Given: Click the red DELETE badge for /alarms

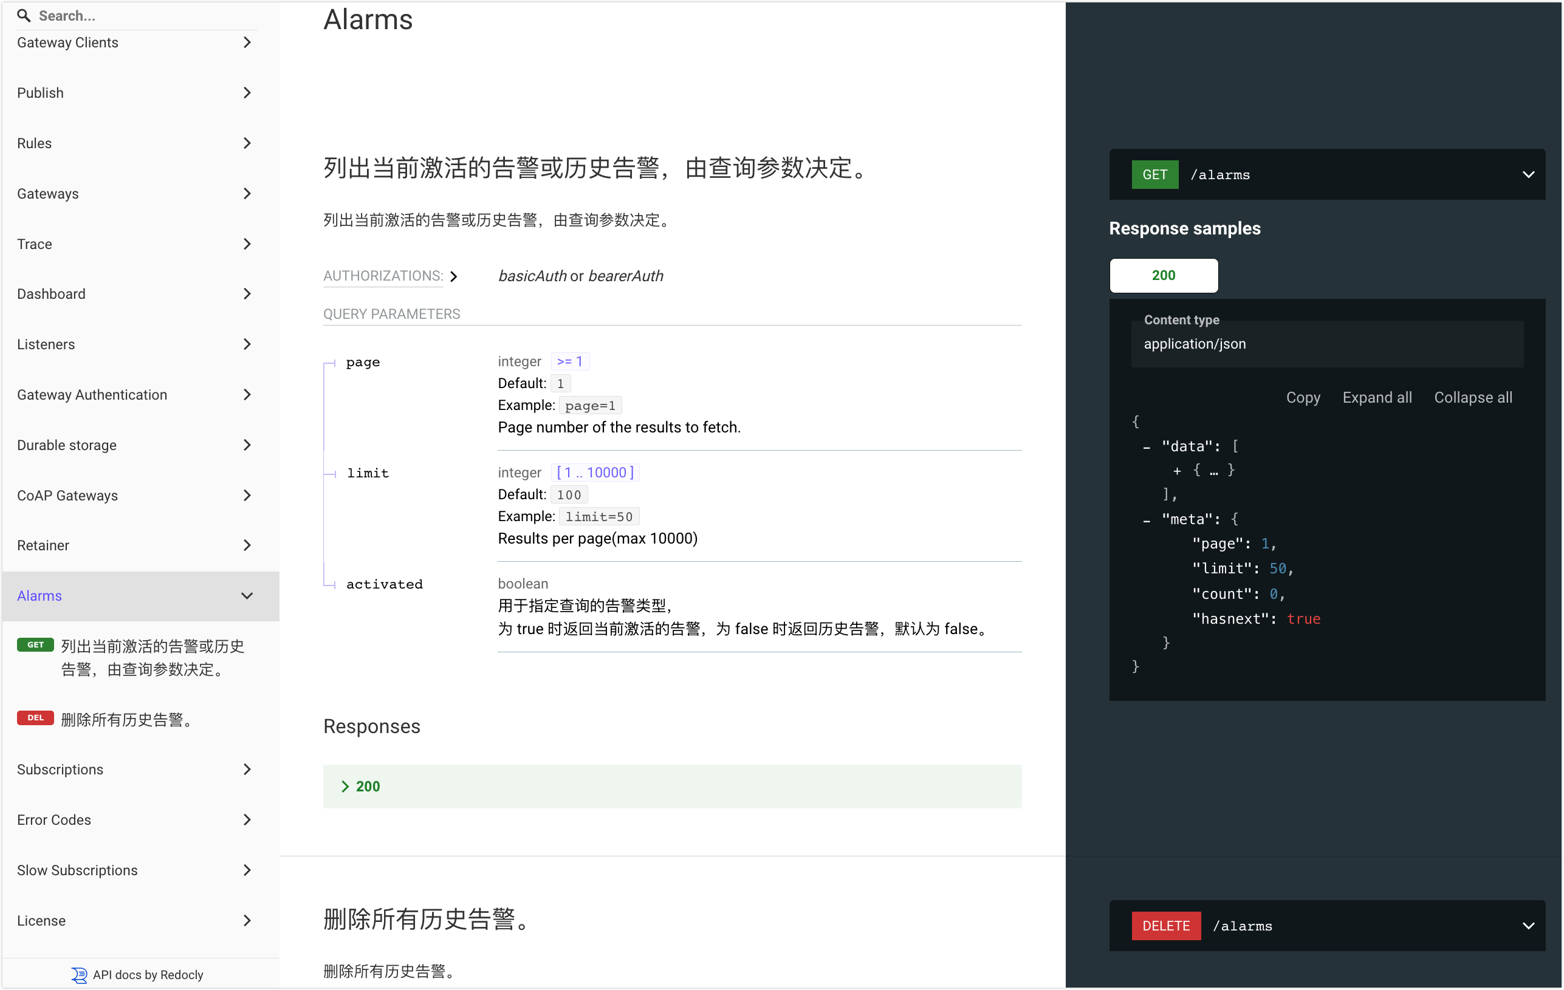Looking at the screenshot, I should click(1165, 925).
